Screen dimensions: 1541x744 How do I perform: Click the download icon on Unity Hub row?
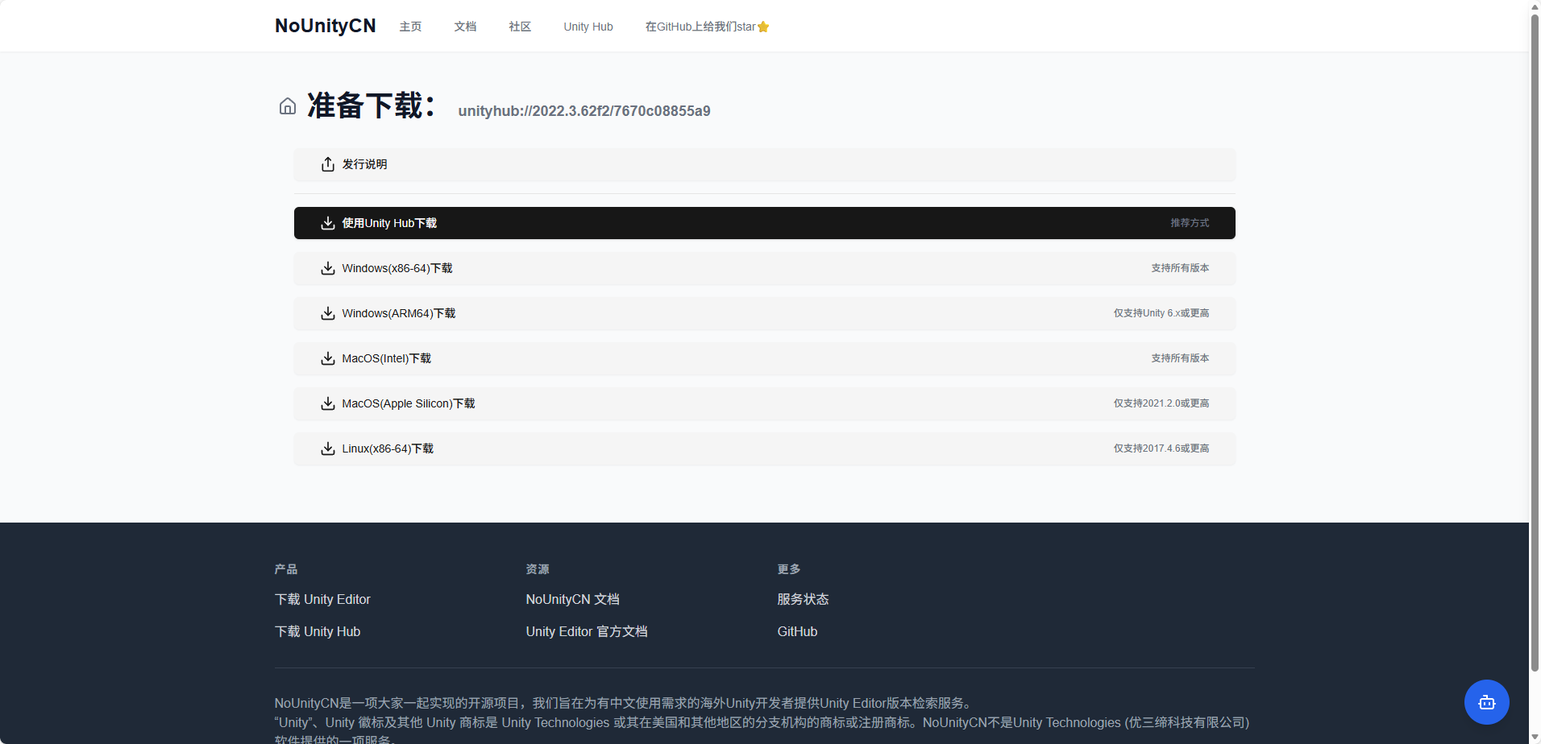coord(328,223)
